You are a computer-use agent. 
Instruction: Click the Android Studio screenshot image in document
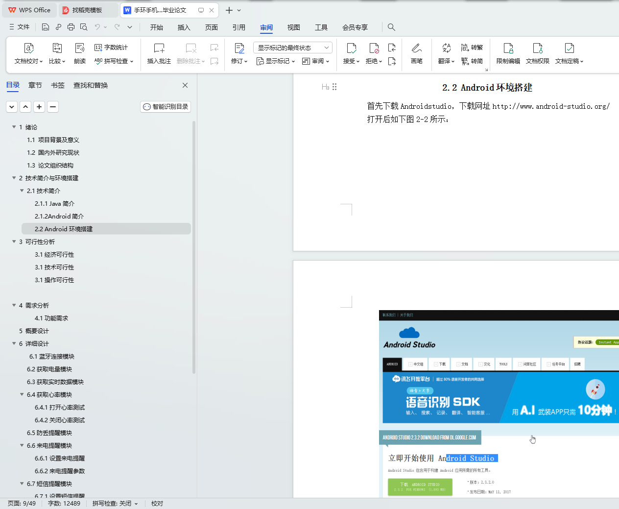tap(499, 404)
